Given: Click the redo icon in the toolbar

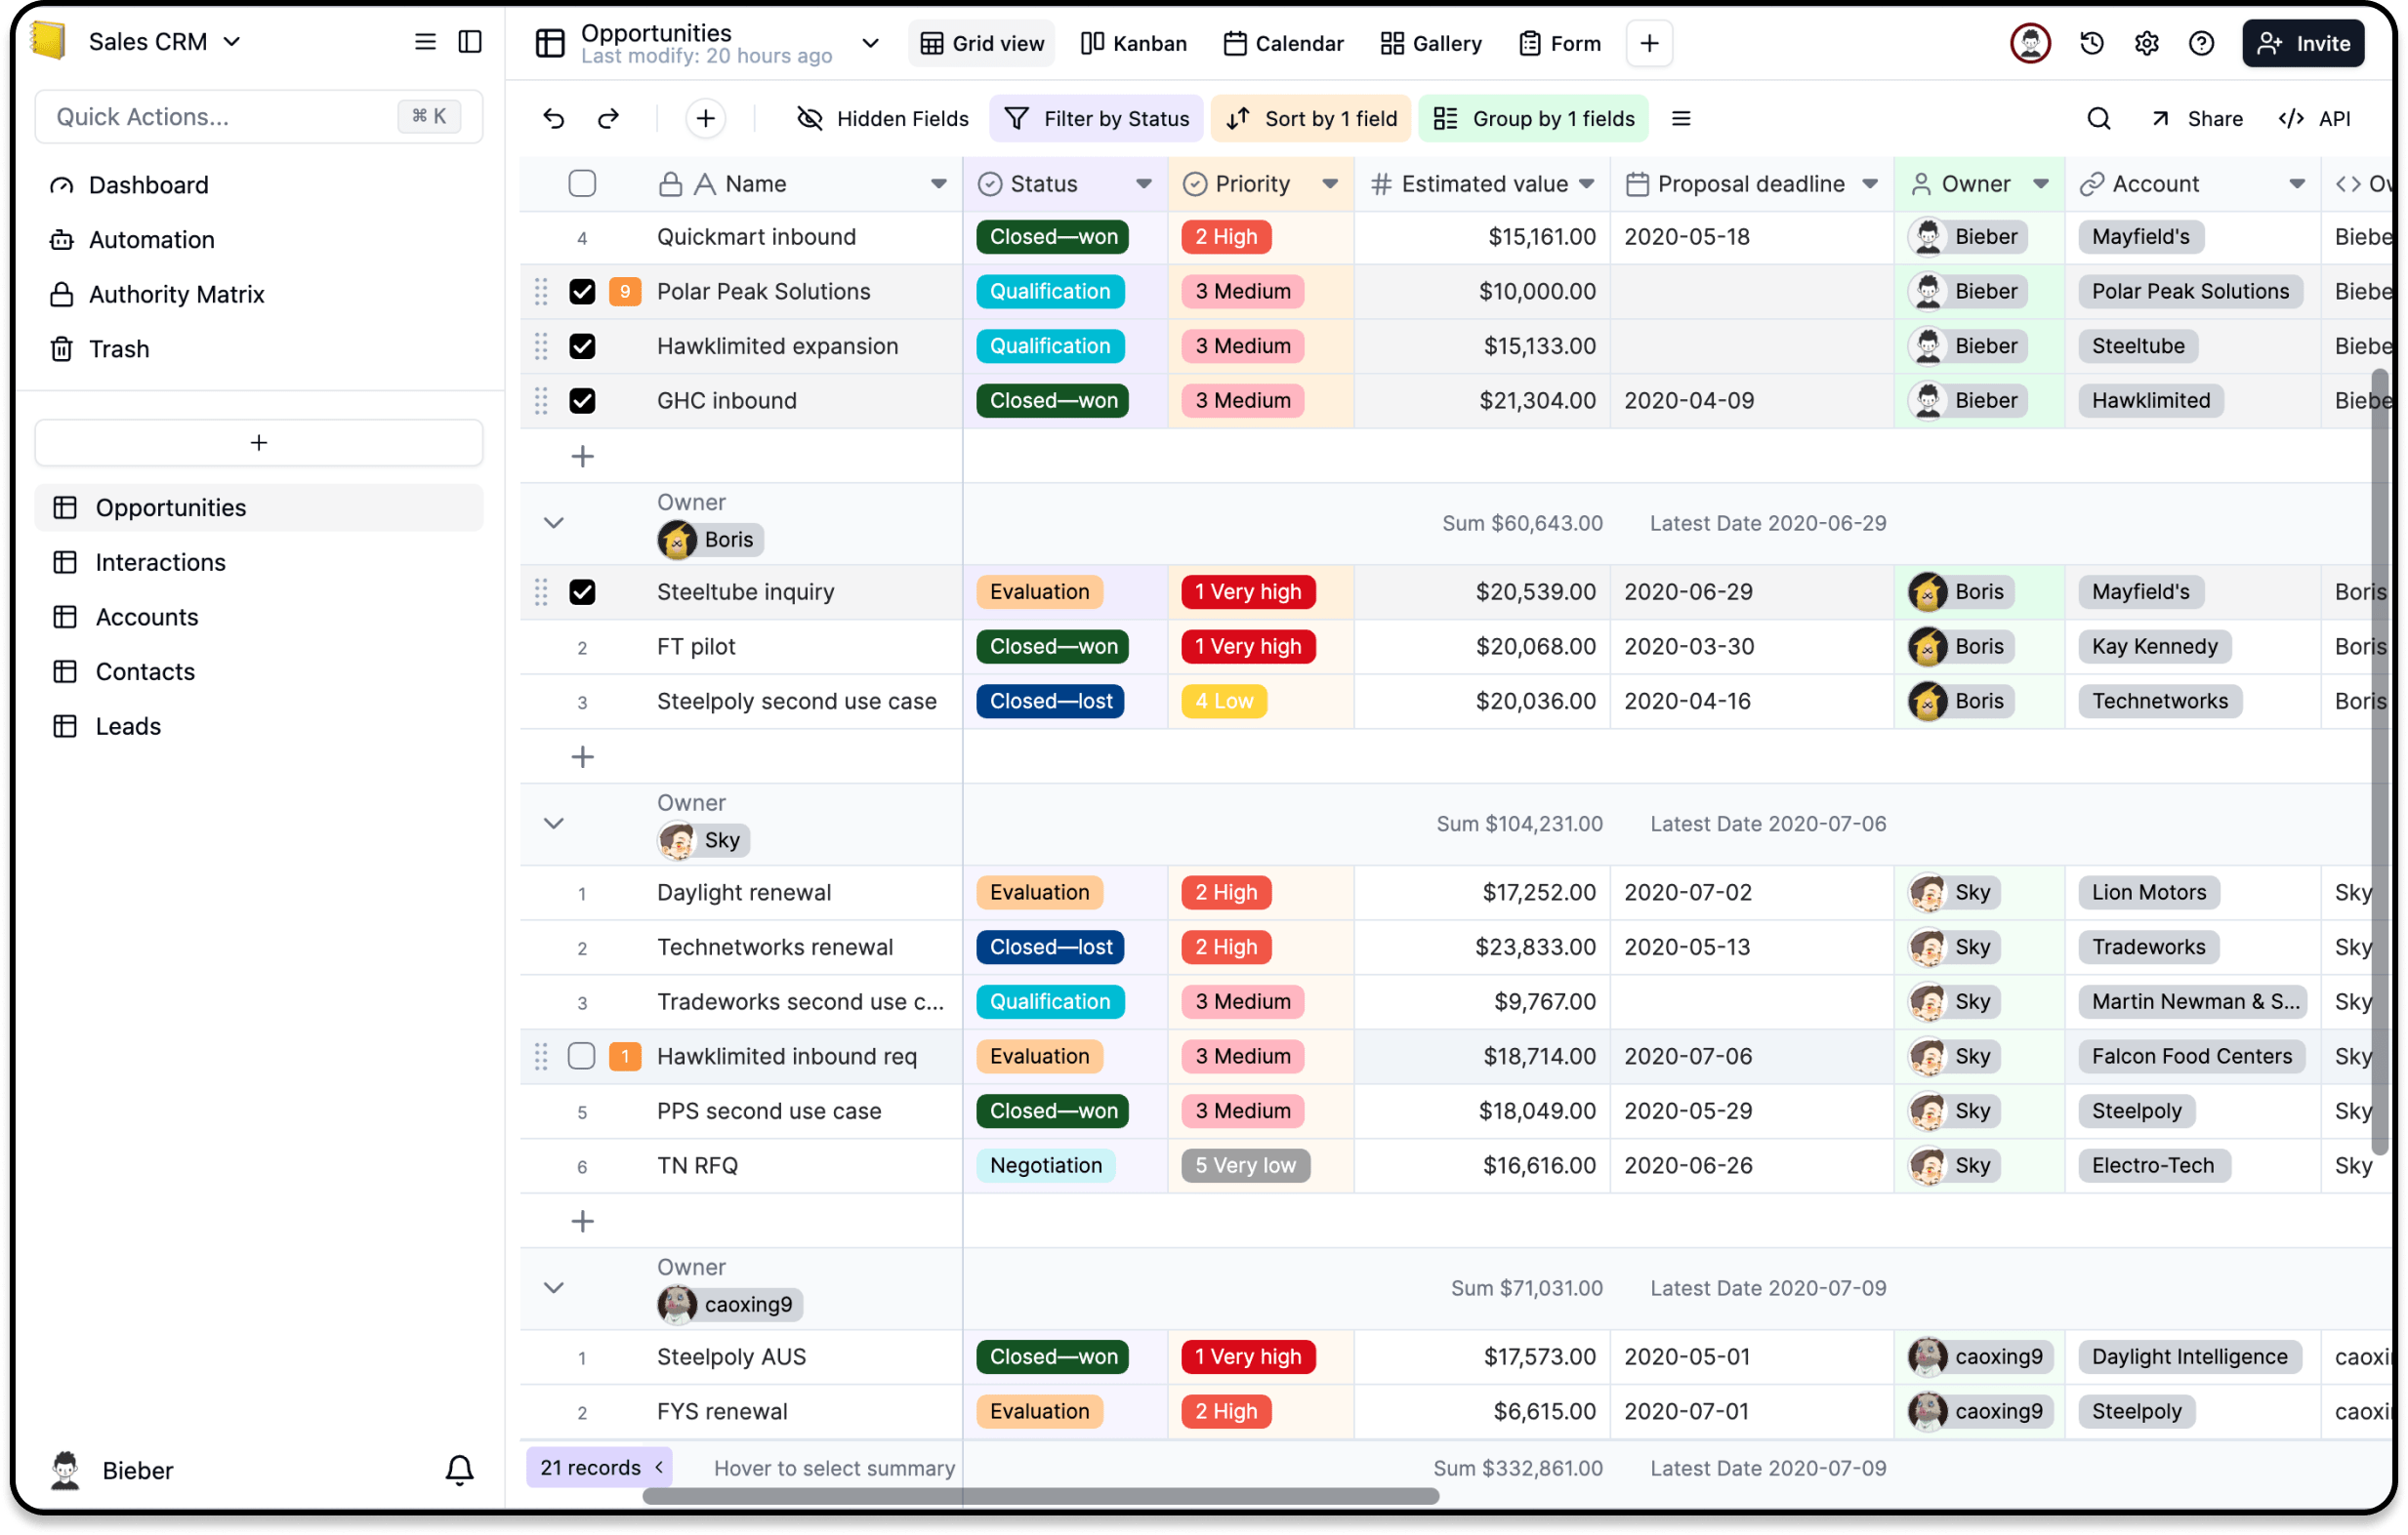Looking at the screenshot, I should pyautogui.click(x=607, y=118).
